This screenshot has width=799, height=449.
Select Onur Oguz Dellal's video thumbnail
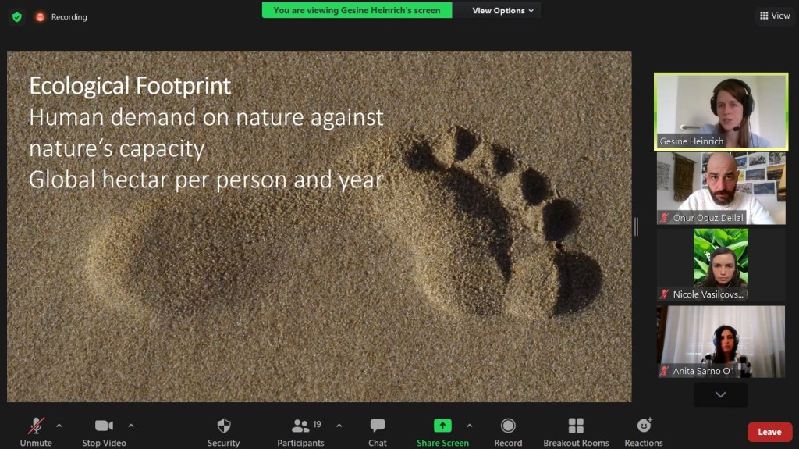[721, 187]
